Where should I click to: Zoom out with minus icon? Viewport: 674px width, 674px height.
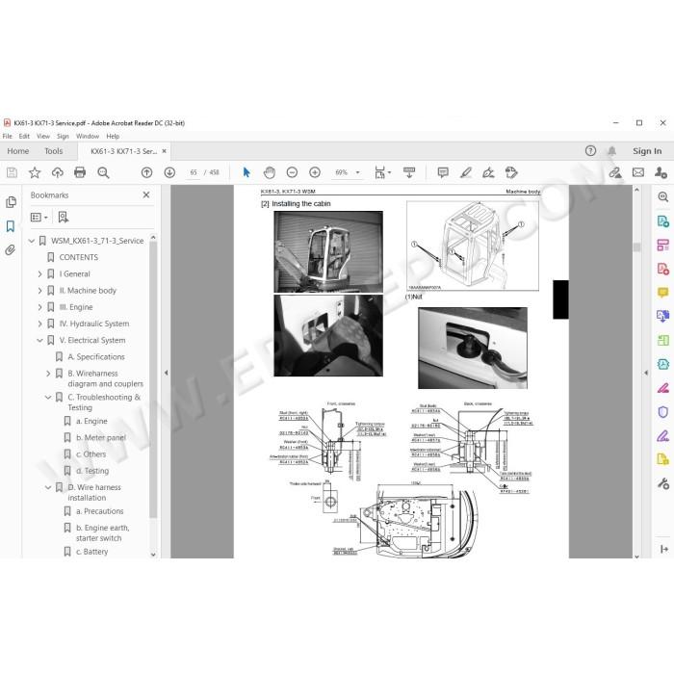coord(292,172)
